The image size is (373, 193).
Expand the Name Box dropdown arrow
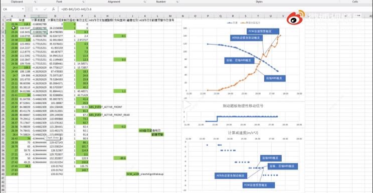point(23,9)
